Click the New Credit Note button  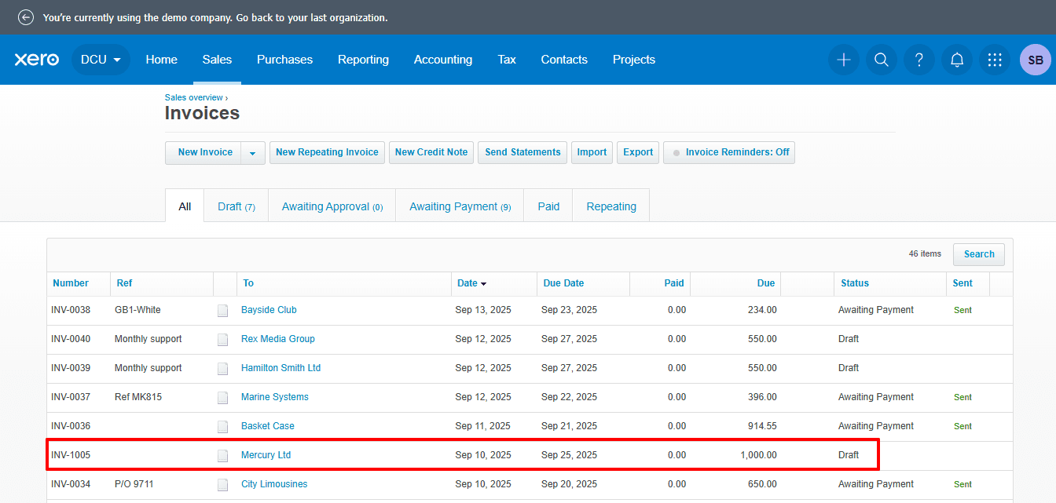[431, 152]
